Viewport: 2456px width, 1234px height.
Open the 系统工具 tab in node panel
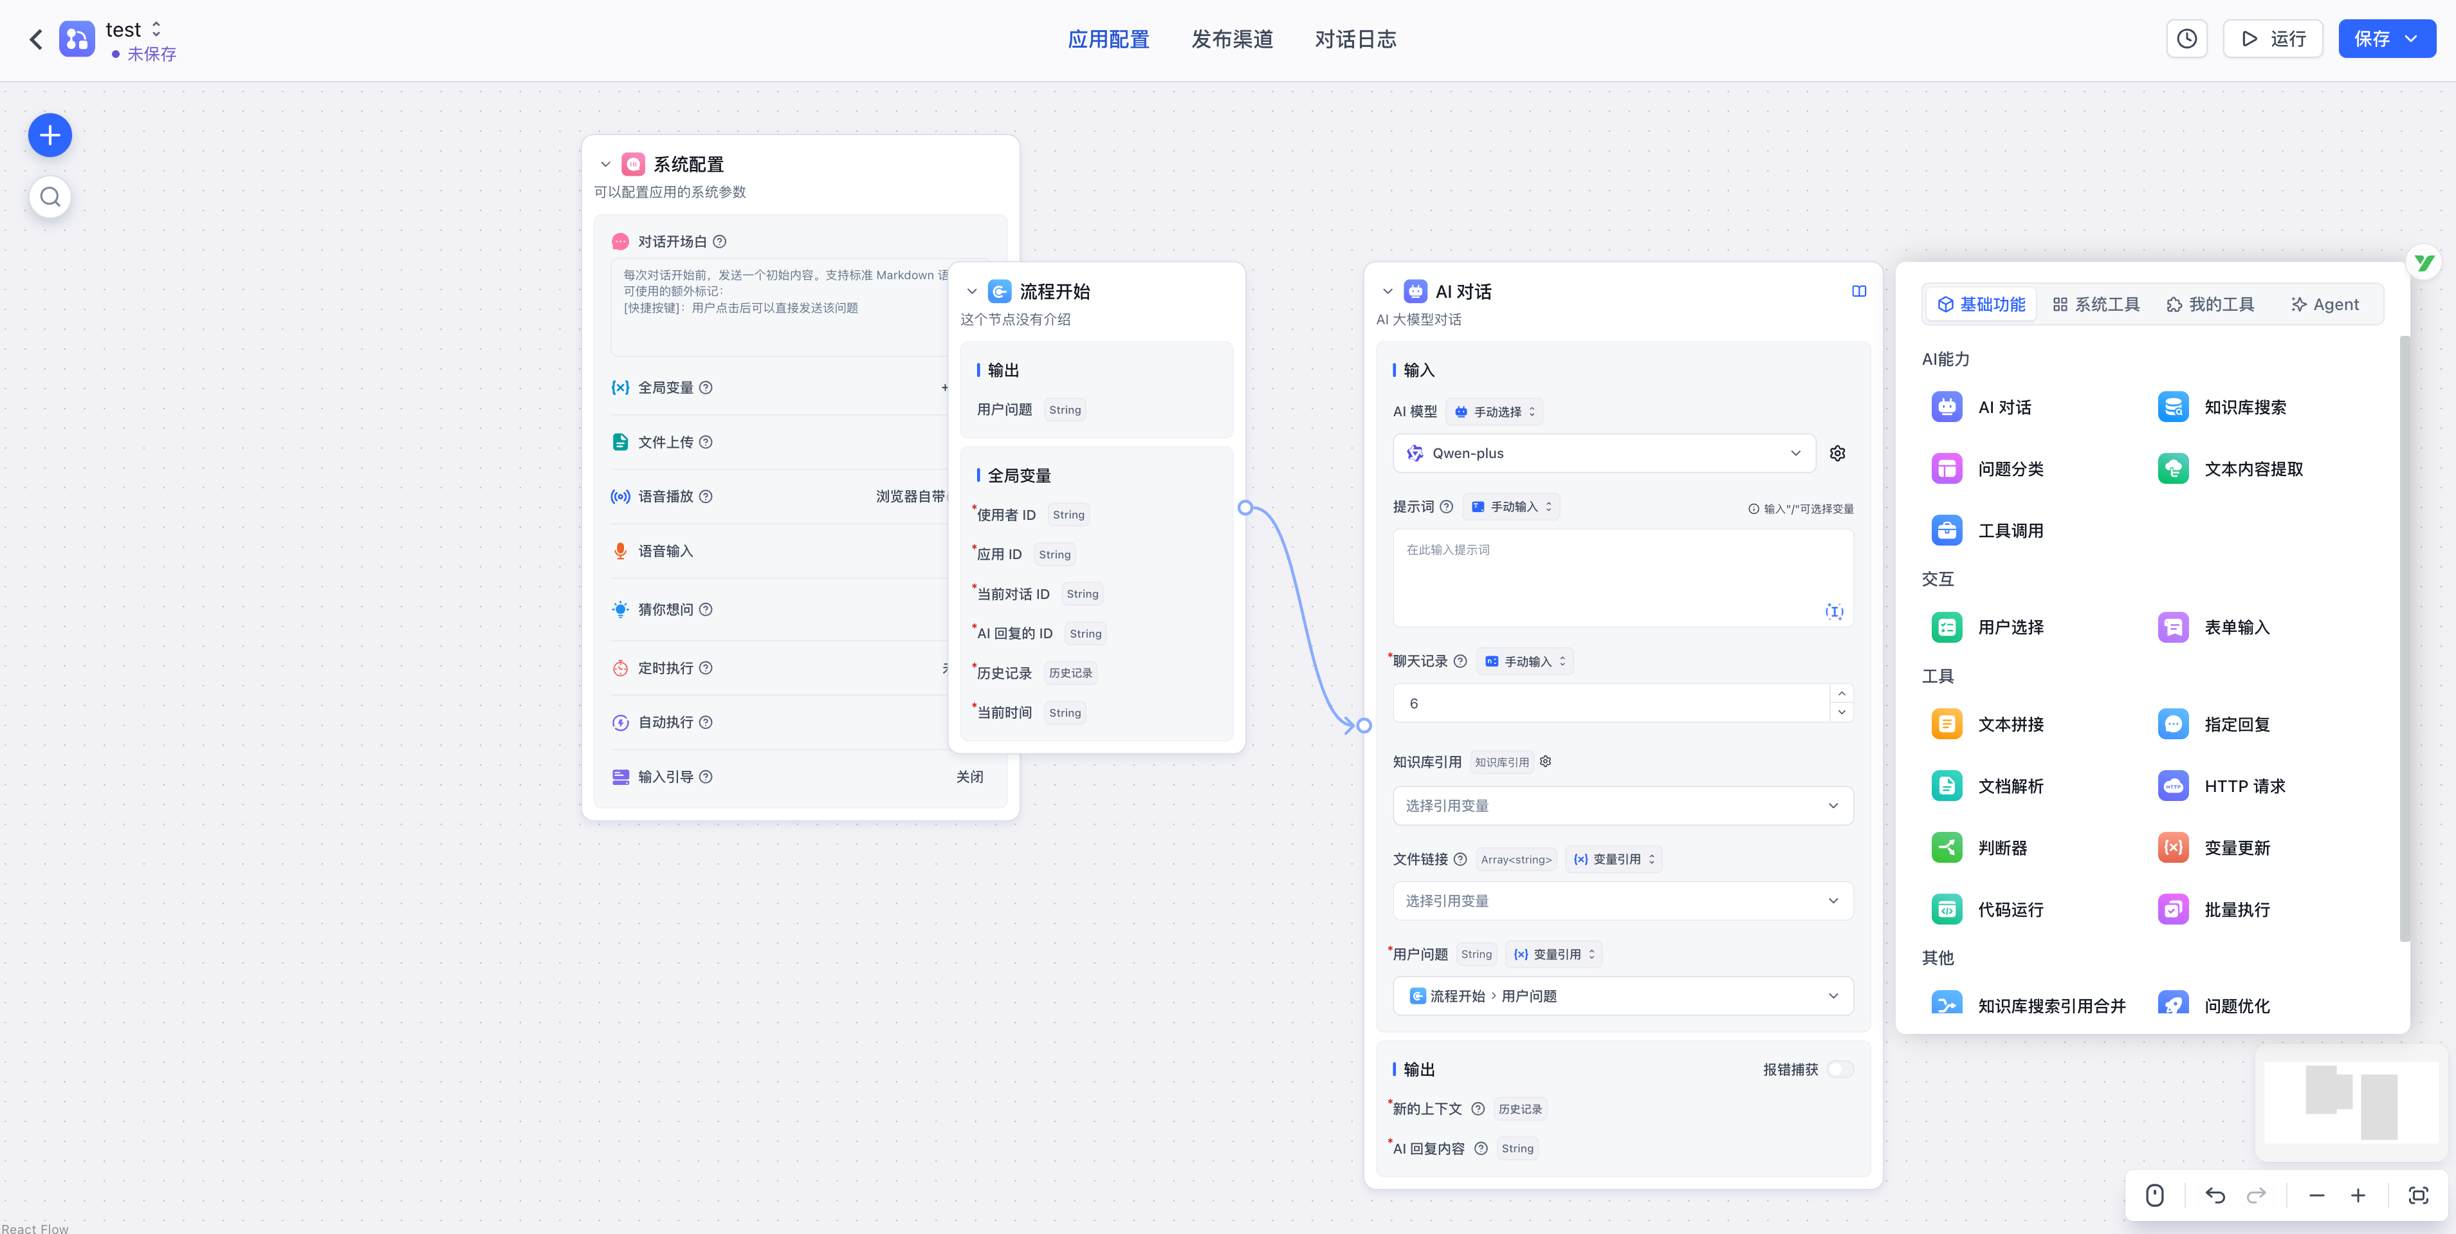tap(2096, 304)
